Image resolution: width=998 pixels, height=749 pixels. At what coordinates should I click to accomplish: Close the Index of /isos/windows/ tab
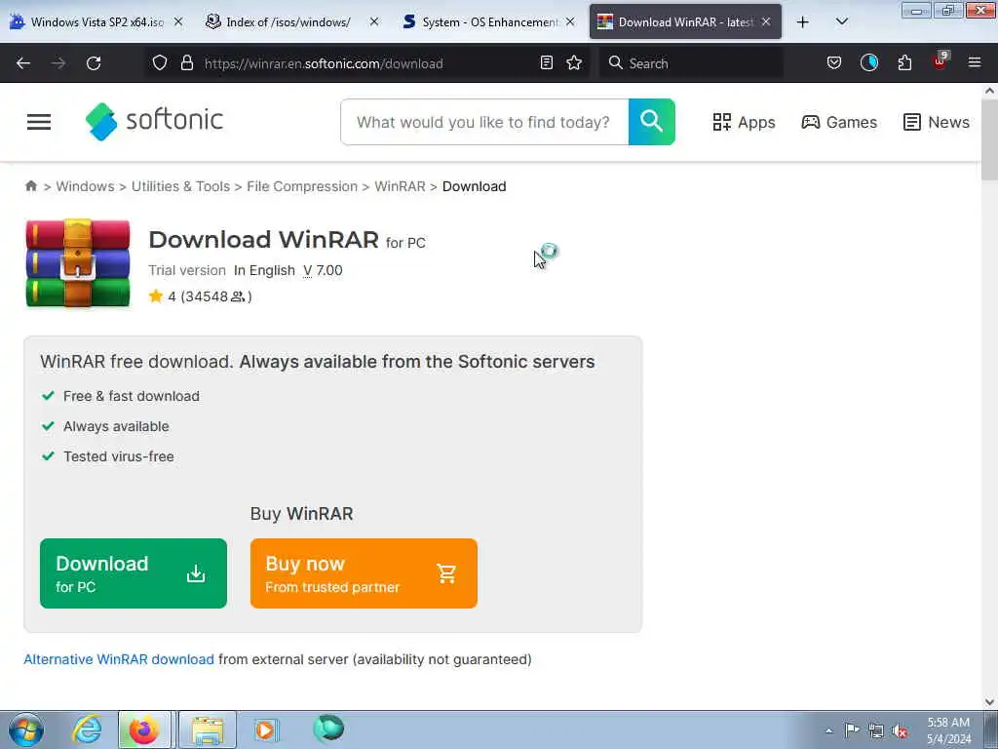click(x=374, y=21)
